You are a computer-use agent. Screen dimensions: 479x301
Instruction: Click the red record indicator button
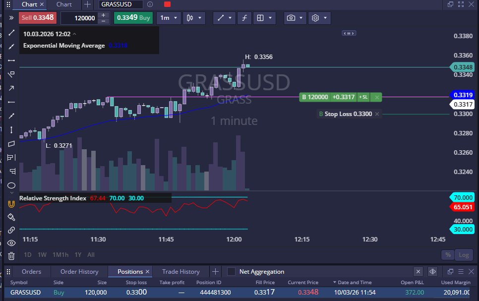coord(167,4)
